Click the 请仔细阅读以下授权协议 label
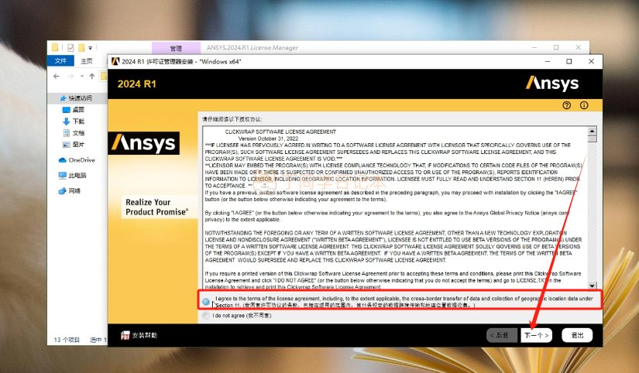 click(x=232, y=119)
